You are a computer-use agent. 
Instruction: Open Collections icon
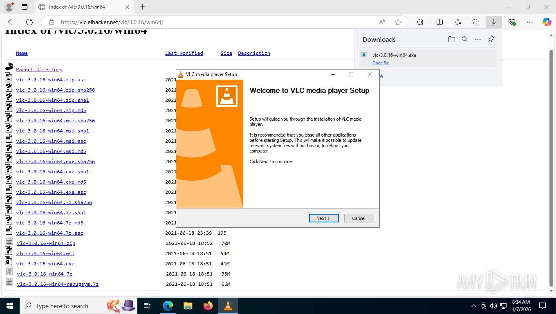point(476,22)
